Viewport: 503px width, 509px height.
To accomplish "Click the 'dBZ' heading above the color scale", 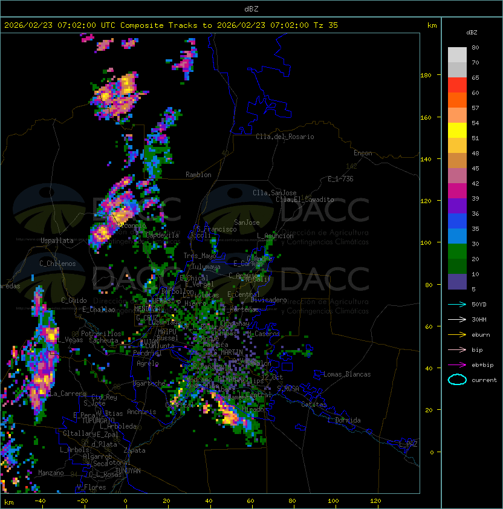I will pos(472,33).
